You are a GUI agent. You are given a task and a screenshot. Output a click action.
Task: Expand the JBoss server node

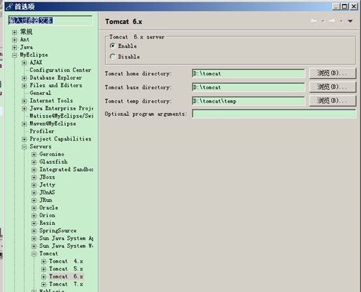(34, 178)
